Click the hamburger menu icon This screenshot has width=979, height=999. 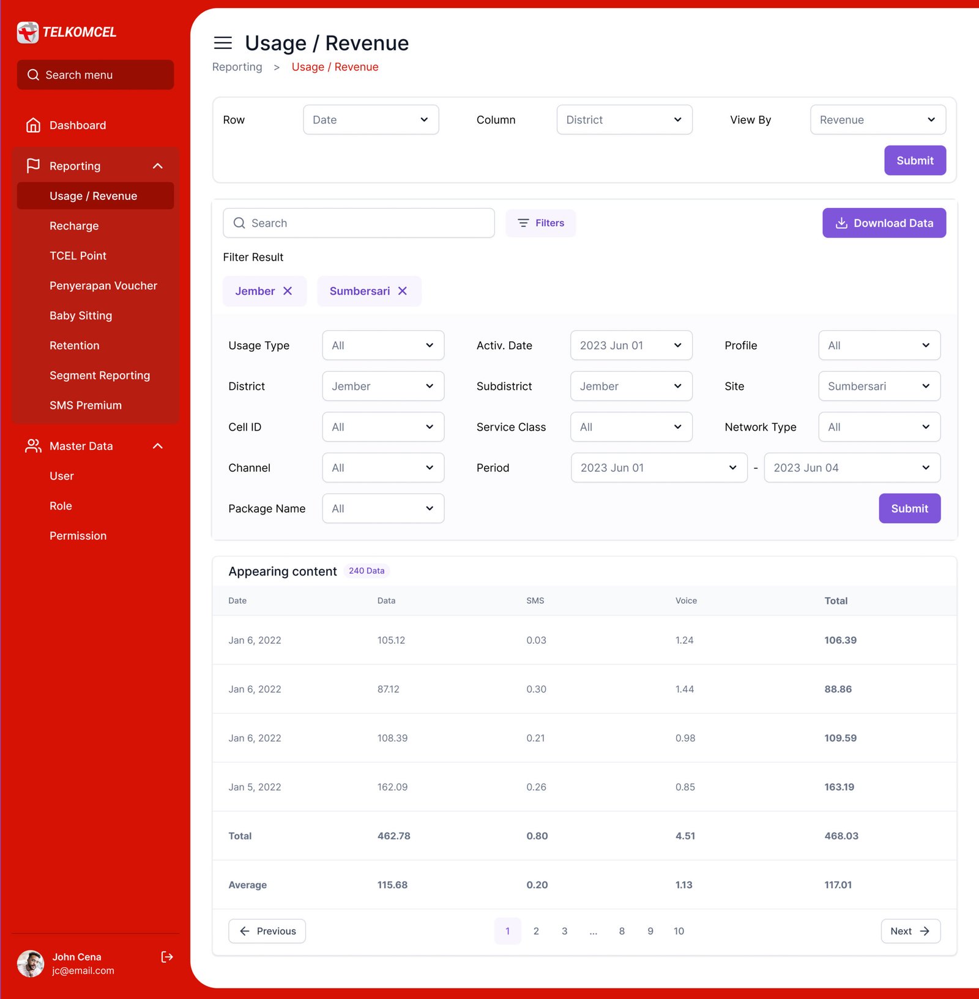tap(223, 43)
